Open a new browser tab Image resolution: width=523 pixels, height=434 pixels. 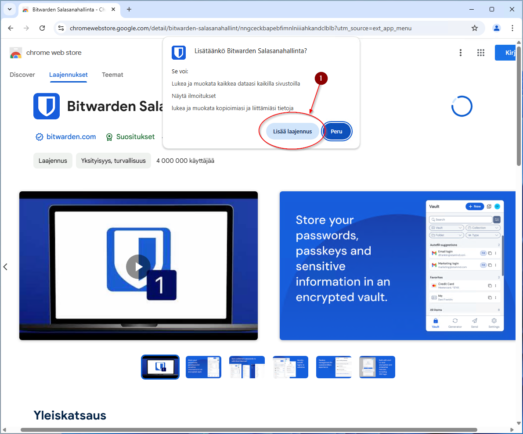[x=129, y=9]
